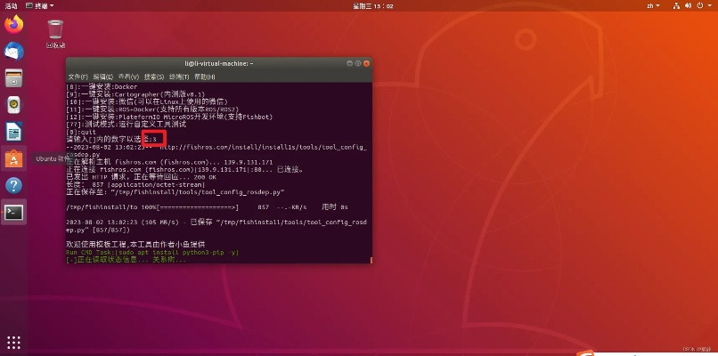The height and width of the screenshot is (356, 718).
Task: Expand the 终端 app menu in top bar
Action: pos(46,4)
